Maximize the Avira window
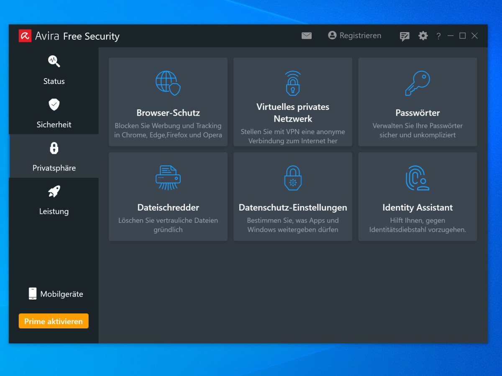The image size is (502, 376). pyautogui.click(x=462, y=36)
